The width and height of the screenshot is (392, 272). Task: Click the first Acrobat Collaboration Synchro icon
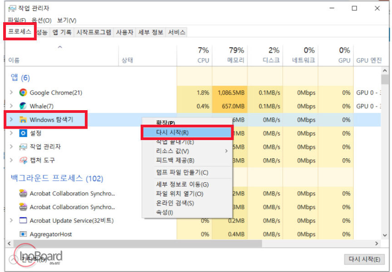pos(23,193)
